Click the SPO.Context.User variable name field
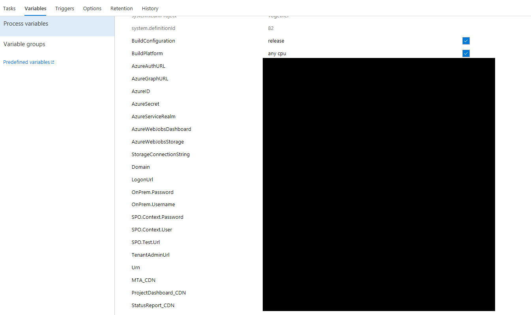531x315 pixels. 152,229
